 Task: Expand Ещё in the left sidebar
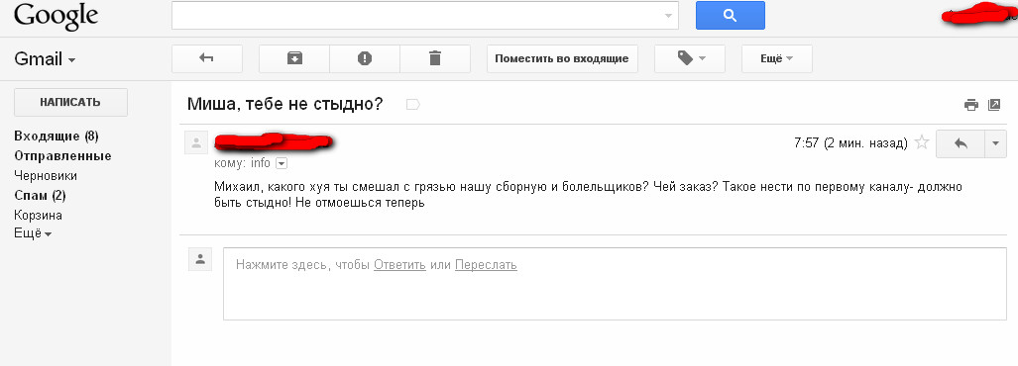[x=33, y=232]
